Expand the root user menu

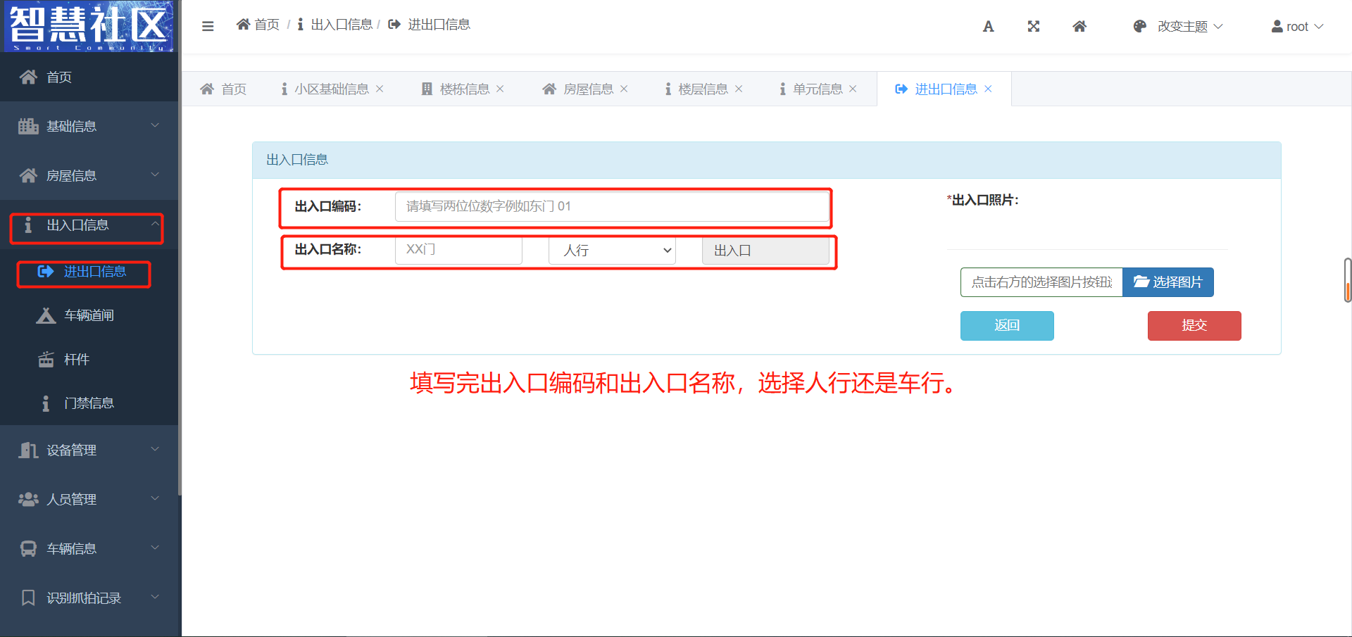point(1297,26)
